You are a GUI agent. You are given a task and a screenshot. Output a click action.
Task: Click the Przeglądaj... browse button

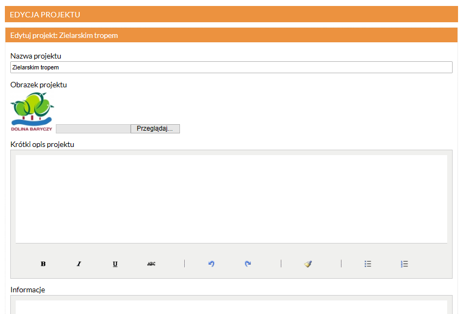(x=155, y=129)
